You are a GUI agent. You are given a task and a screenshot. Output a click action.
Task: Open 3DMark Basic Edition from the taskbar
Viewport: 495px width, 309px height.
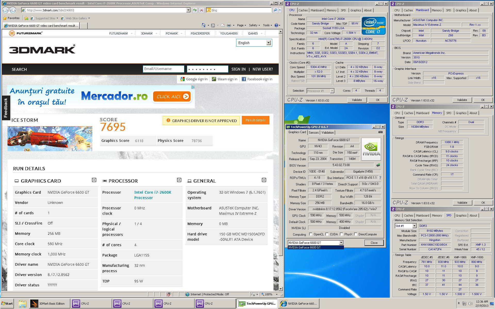click(x=49, y=304)
